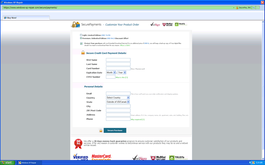The image size is (265, 165).
Task: Select the Light Limited Edition radio option
Action: tap(81, 35)
